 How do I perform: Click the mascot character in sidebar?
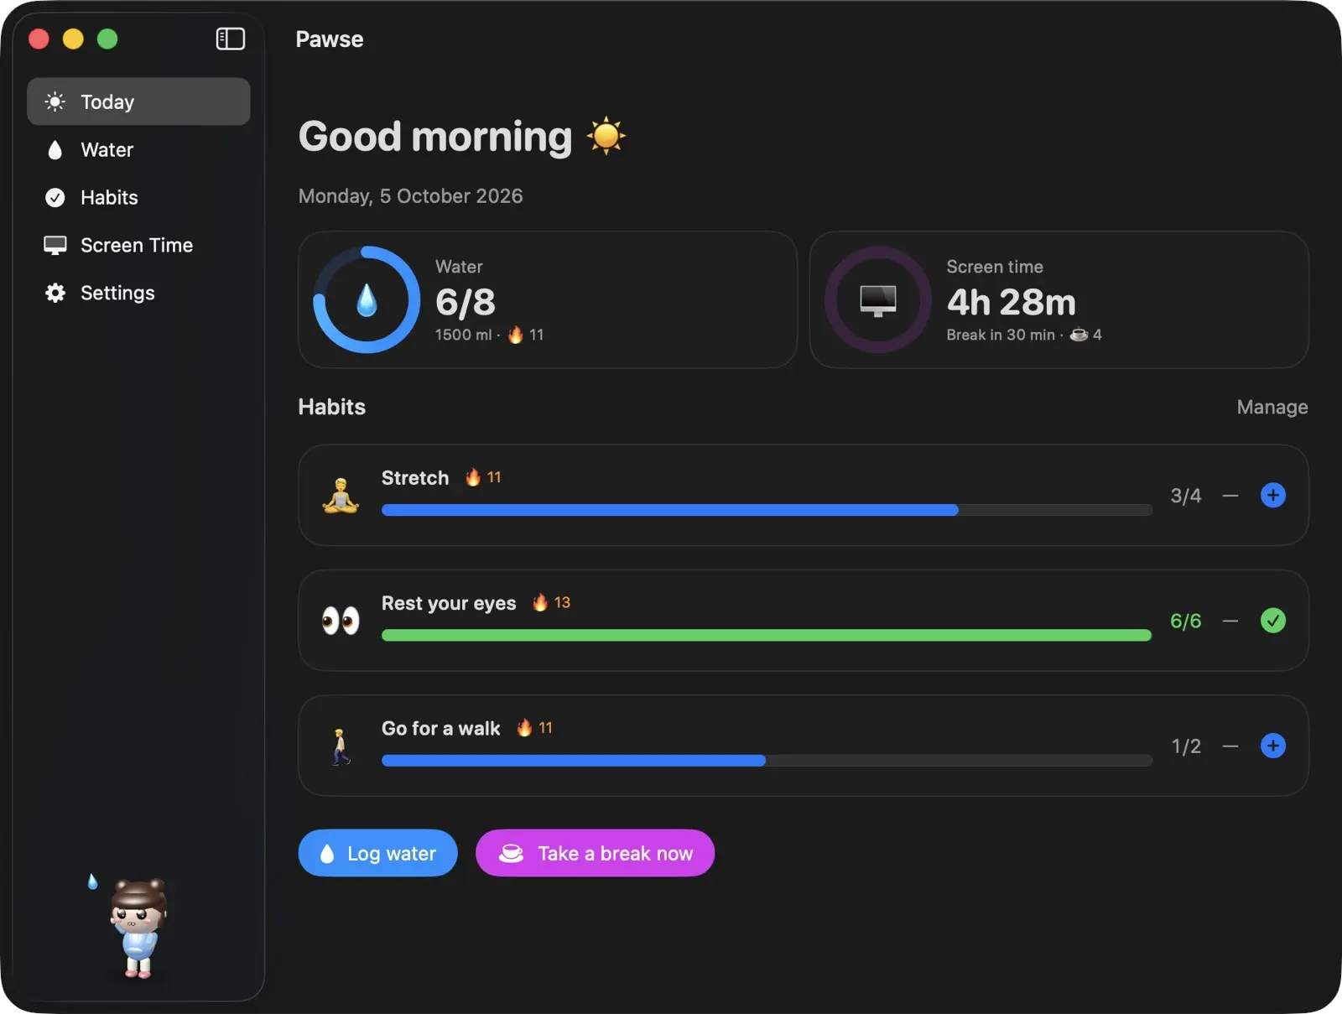[138, 928]
